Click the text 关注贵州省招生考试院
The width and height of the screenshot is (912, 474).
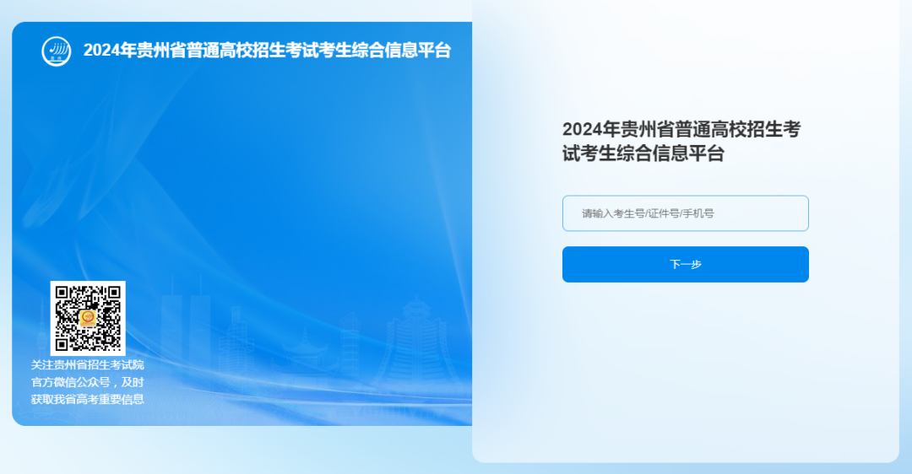click(x=87, y=365)
